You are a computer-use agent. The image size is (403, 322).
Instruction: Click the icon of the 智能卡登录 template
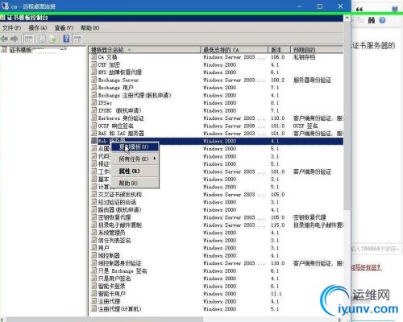click(x=93, y=286)
